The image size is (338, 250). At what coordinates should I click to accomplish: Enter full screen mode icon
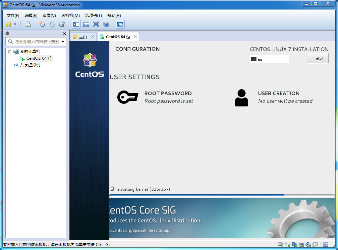point(96,24)
